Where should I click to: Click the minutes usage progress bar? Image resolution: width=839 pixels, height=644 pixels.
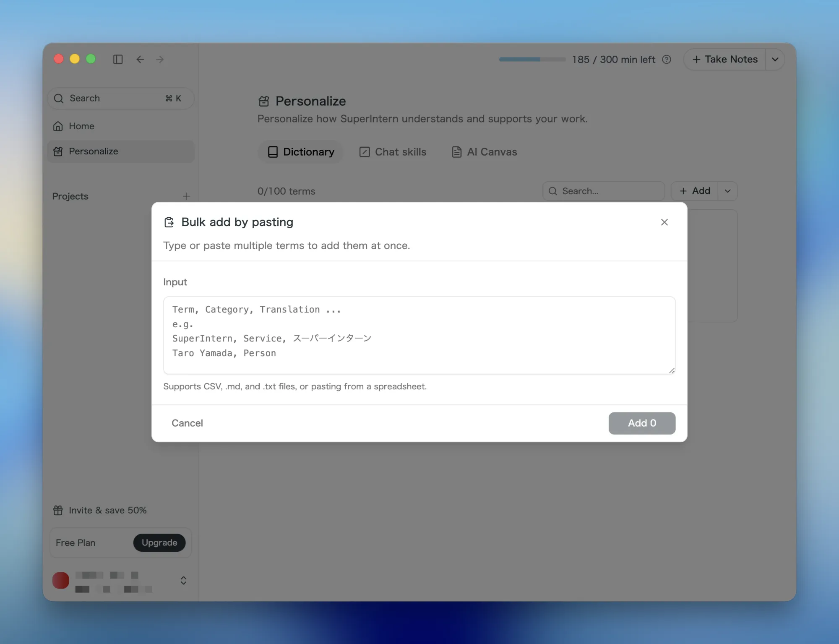point(532,60)
